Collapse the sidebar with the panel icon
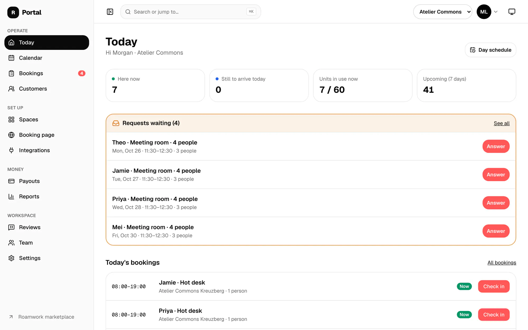This screenshot has height=330, width=528. point(110,12)
